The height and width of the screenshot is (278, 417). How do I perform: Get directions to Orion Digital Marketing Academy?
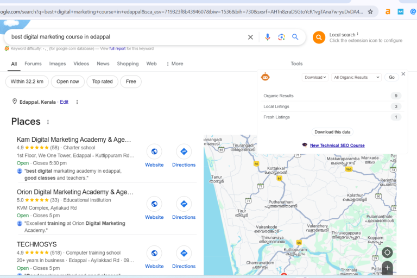pyautogui.click(x=184, y=204)
